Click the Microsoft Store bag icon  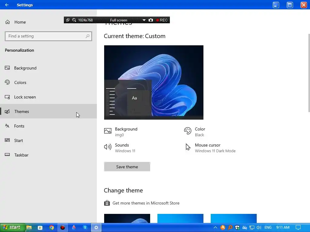[x=107, y=203]
